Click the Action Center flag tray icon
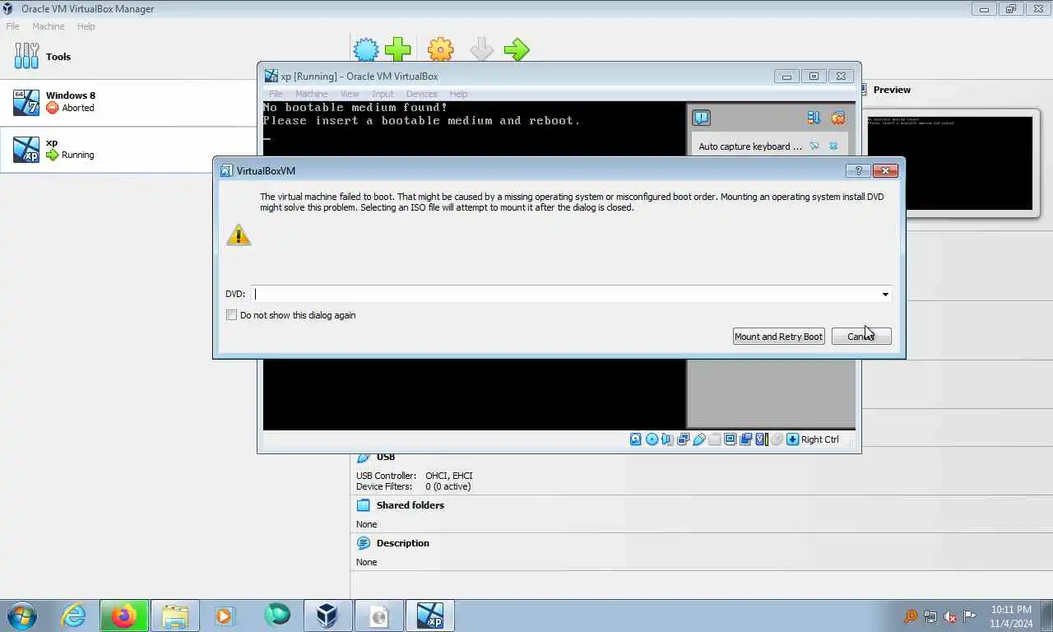This screenshot has height=632, width=1053. click(x=970, y=616)
